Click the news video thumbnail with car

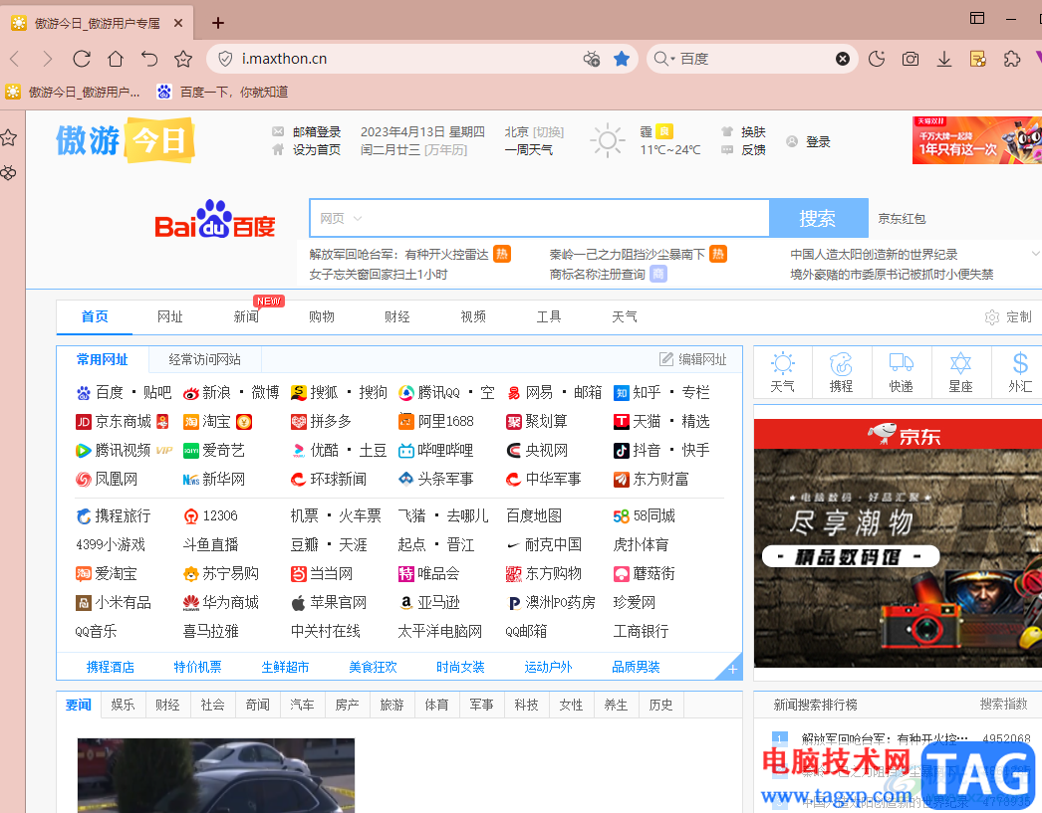tap(216, 775)
